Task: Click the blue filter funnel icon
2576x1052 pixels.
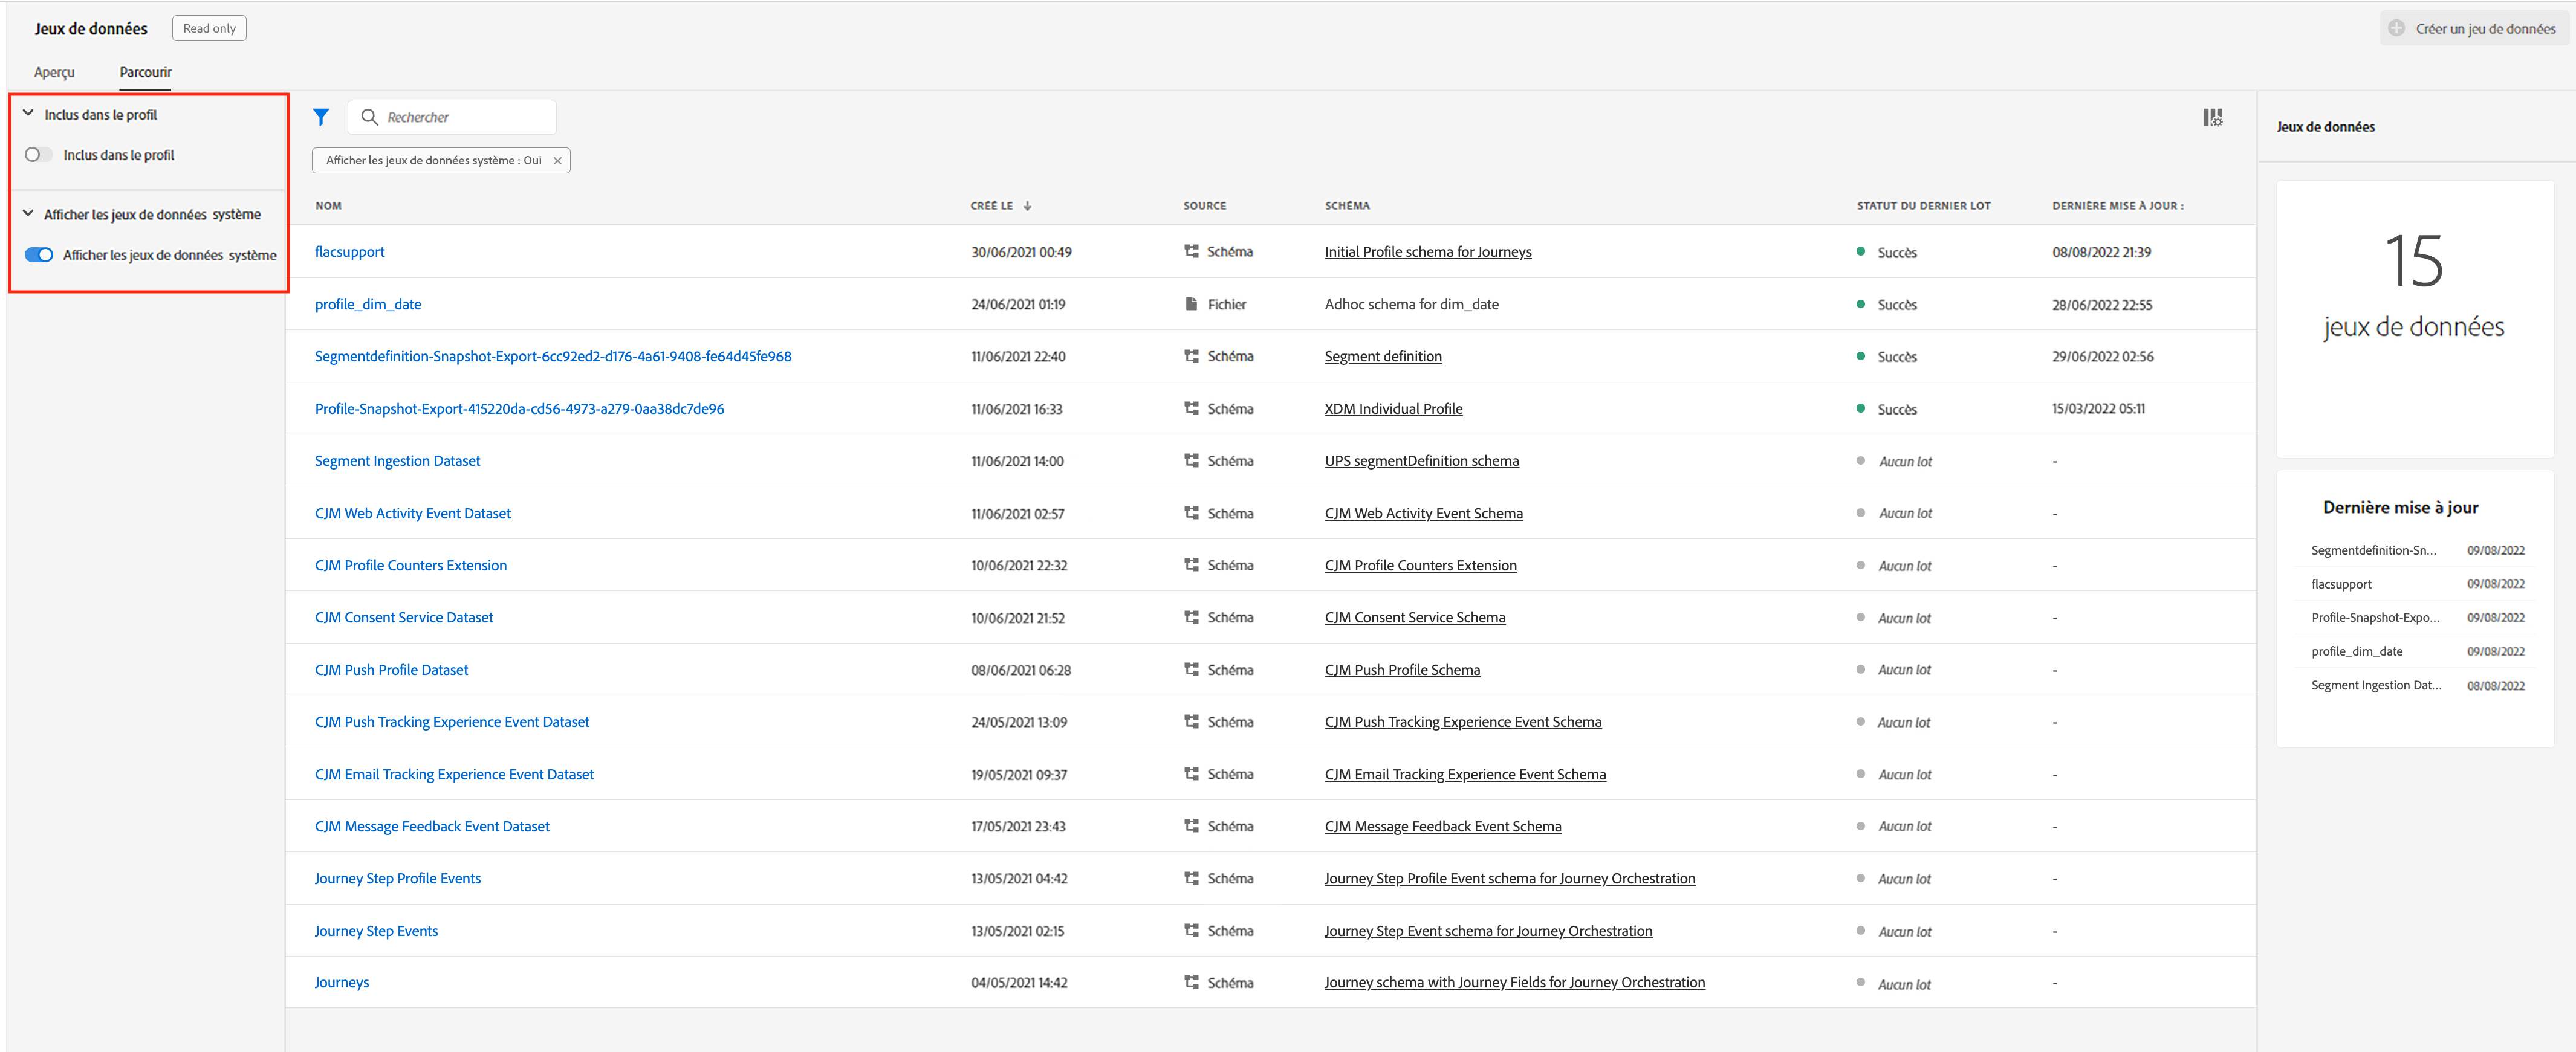Action: tap(320, 117)
